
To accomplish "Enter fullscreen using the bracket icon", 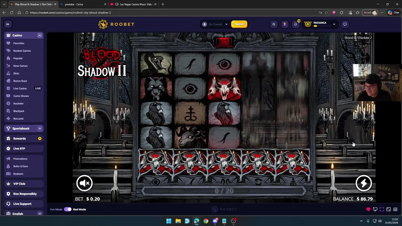I will pyautogui.click(x=382, y=209).
